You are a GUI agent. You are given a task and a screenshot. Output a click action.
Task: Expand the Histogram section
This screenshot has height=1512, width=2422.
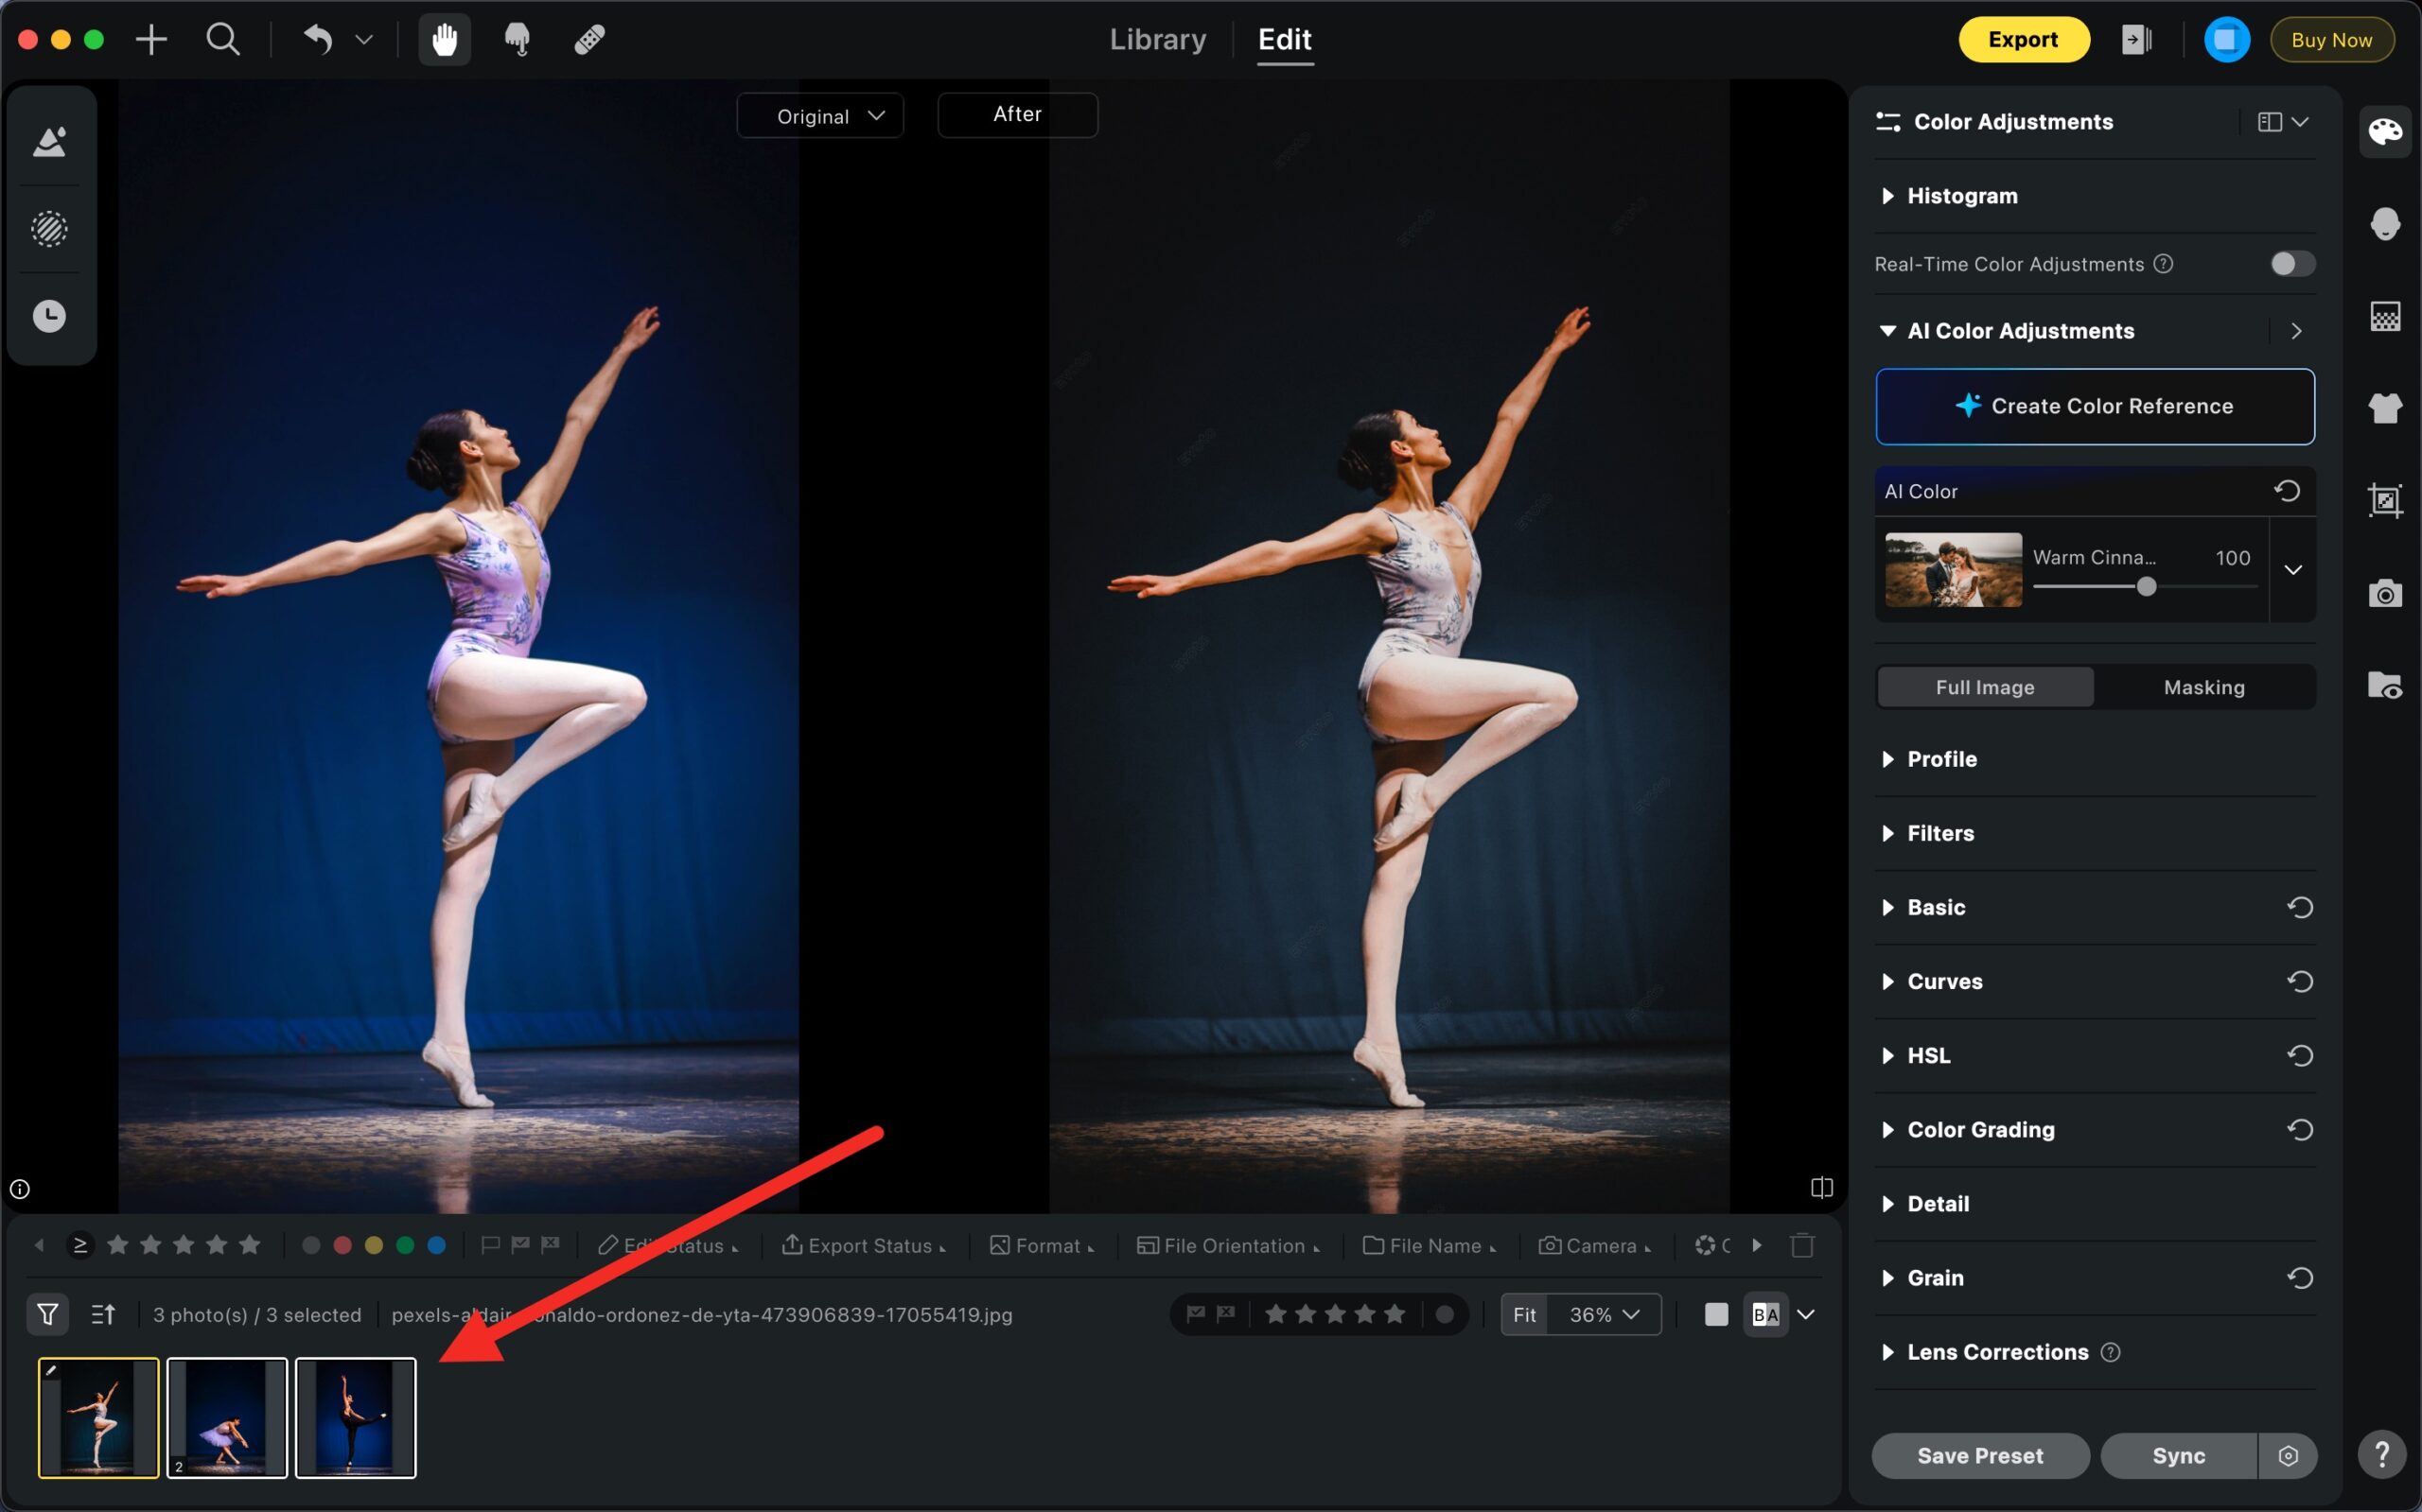coord(1961,196)
